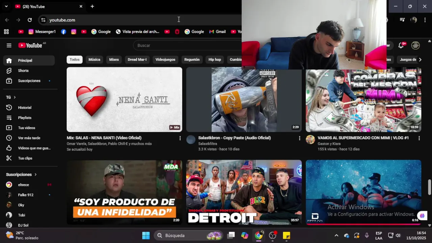Open Chrome media control icon
Screen dimensions: 432x243
point(402,20)
